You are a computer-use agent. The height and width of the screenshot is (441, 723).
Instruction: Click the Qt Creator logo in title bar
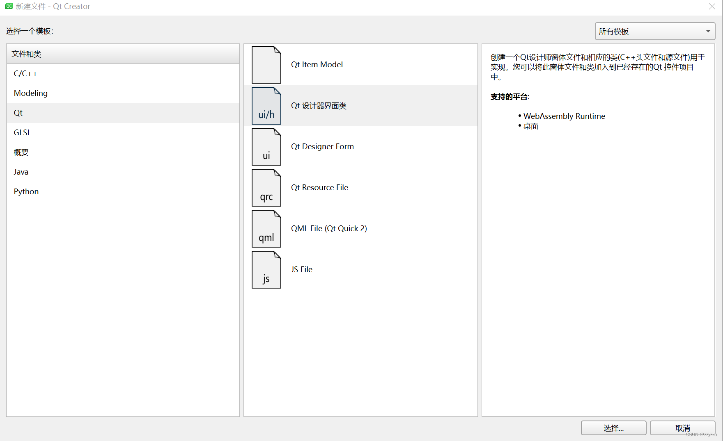pos(9,6)
